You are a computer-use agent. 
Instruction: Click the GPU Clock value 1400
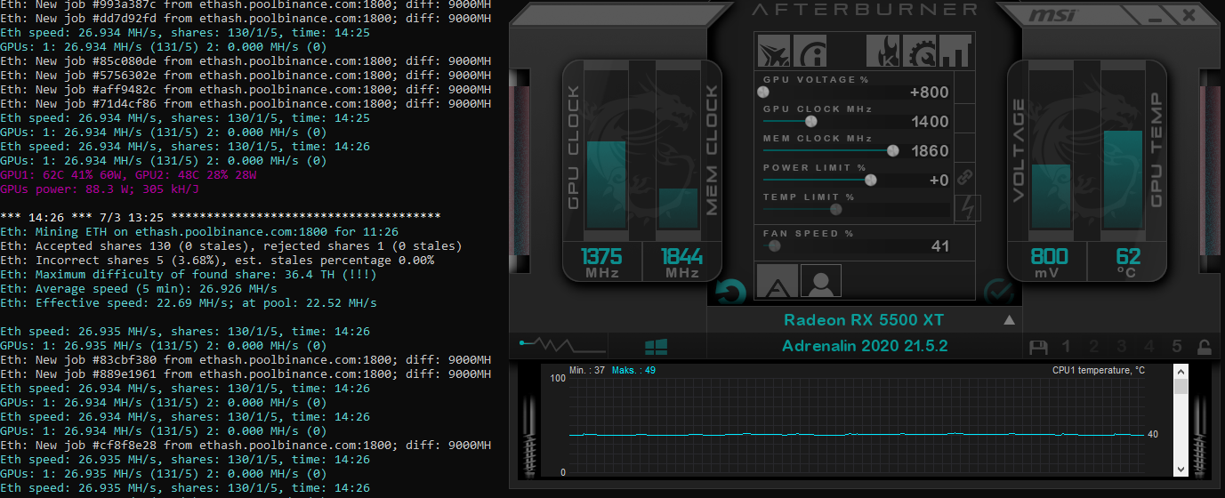pos(931,121)
